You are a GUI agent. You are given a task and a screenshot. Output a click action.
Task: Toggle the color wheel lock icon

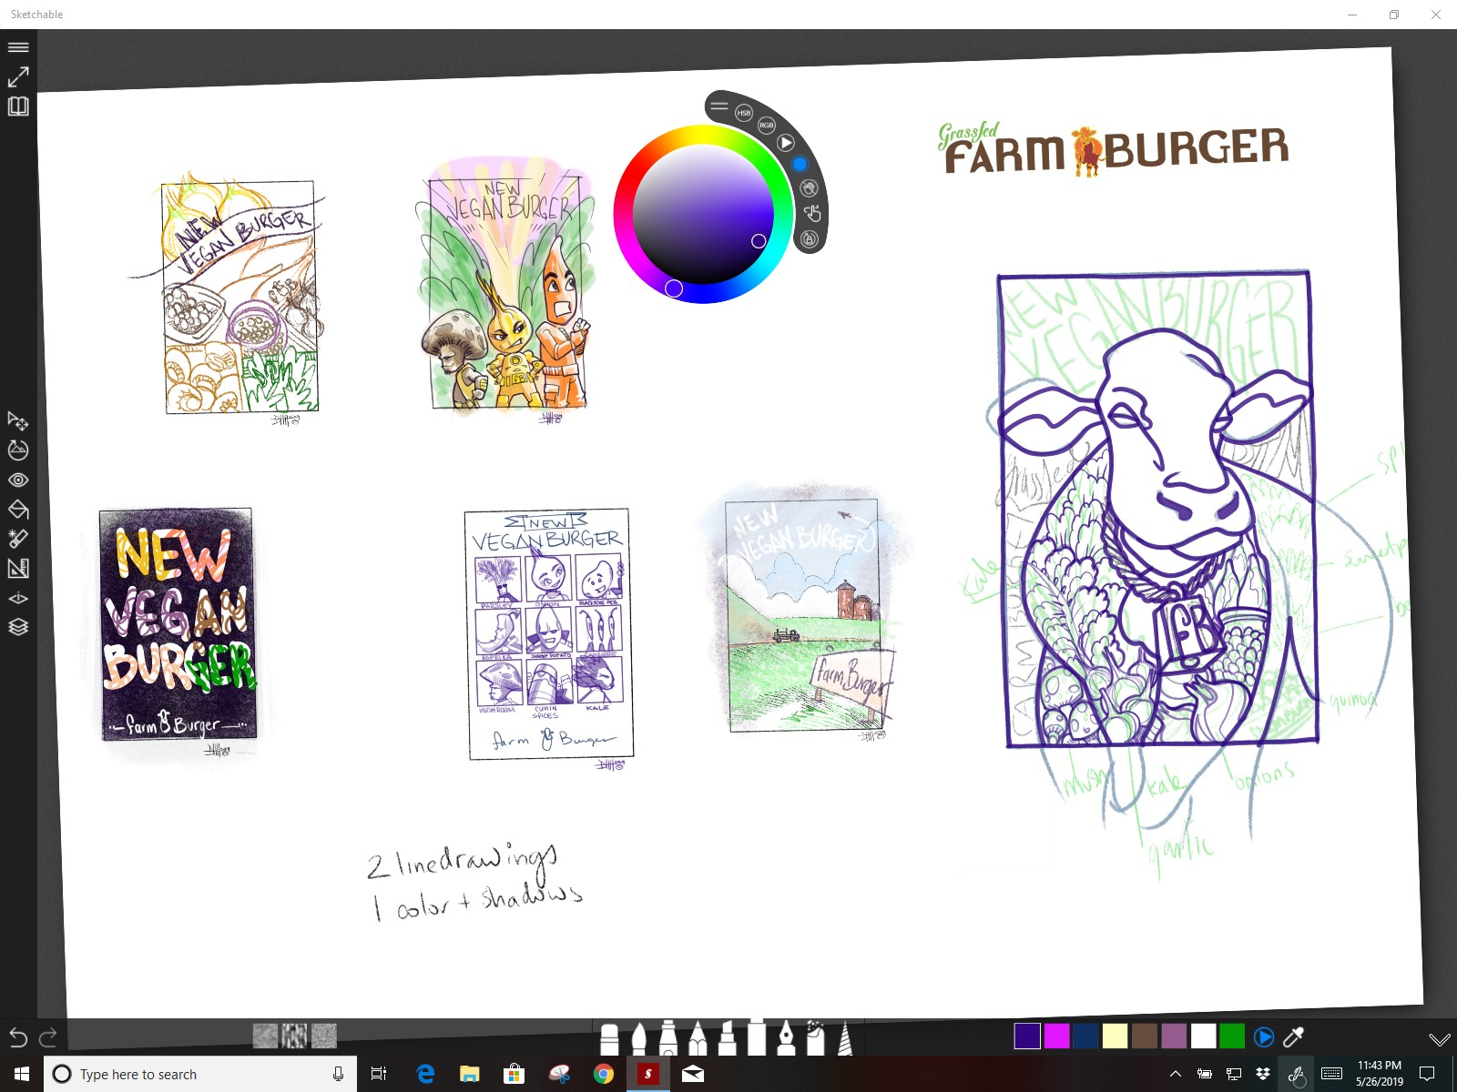(x=809, y=238)
